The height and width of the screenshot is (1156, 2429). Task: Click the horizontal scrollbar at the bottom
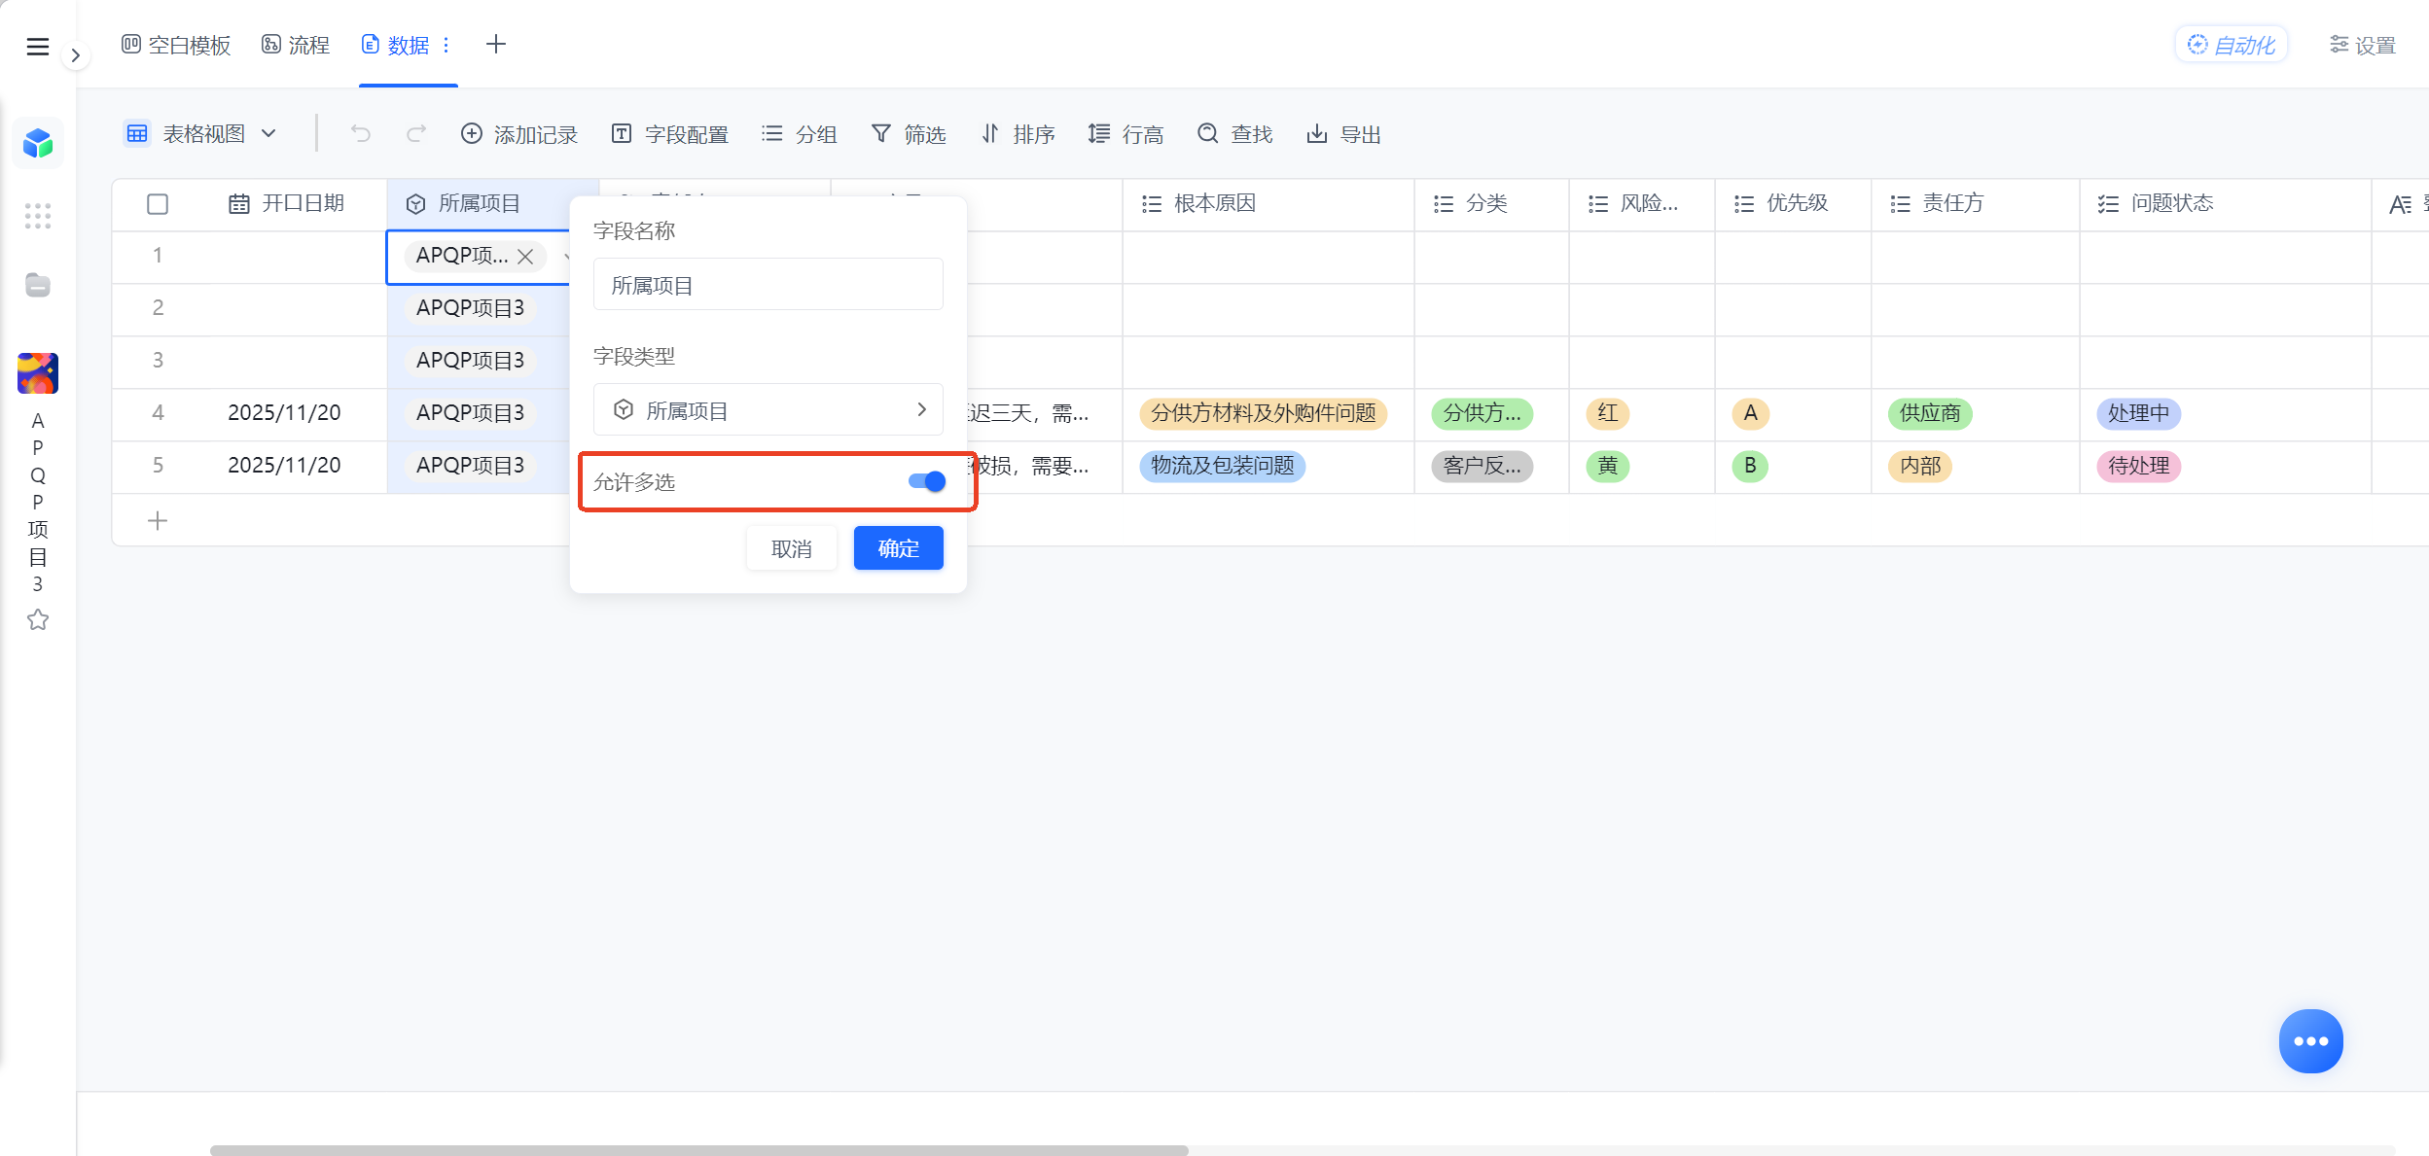click(698, 1150)
